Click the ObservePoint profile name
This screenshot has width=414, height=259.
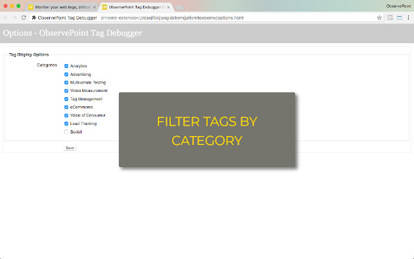tap(398, 6)
